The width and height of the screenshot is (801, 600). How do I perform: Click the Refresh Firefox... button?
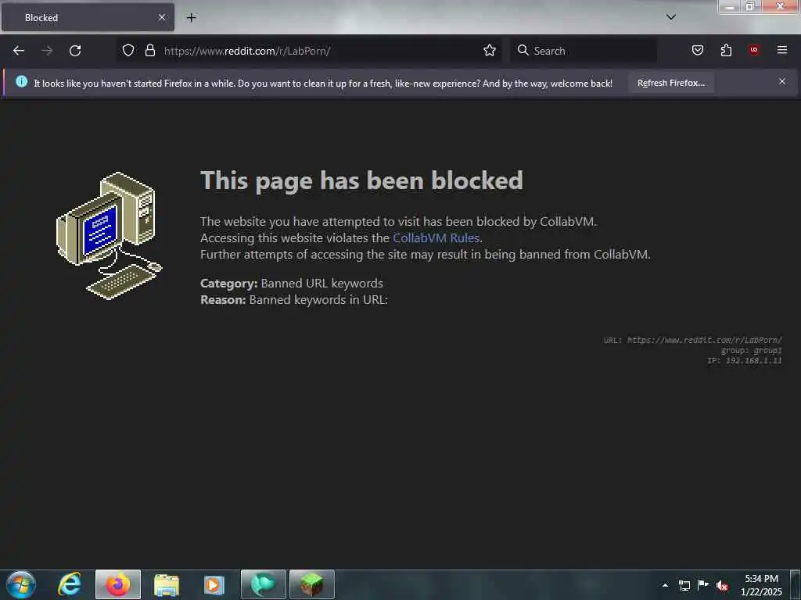coord(670,83)
